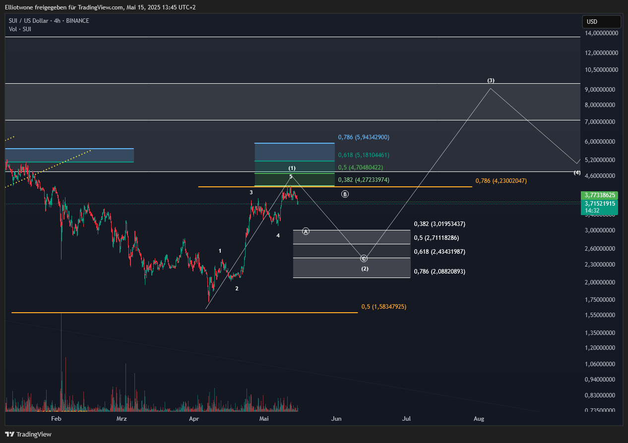Click the Mrz label on time axis
The image size is (628, 443).
coord(122,419)
